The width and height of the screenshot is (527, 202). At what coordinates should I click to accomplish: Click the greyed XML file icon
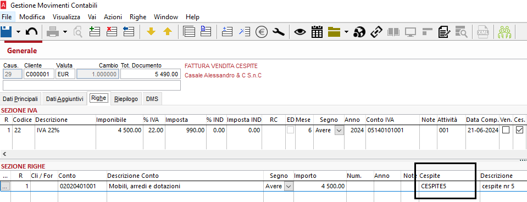(483, 32)
